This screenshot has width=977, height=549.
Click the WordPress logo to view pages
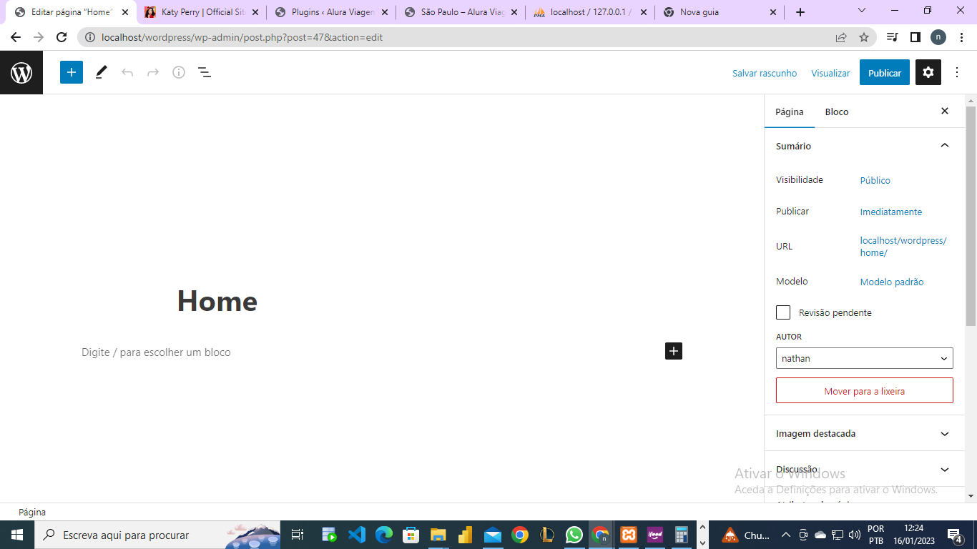(x=21, y=72)
